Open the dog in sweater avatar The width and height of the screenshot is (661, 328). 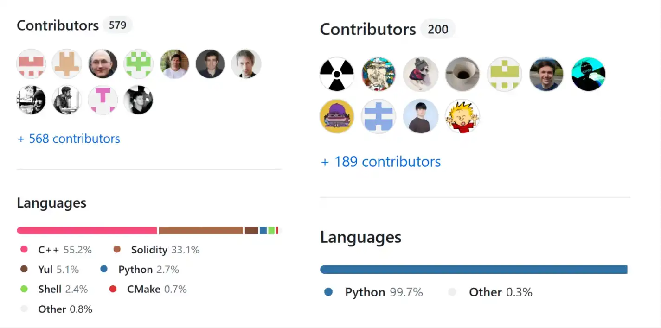pos(420,74)
